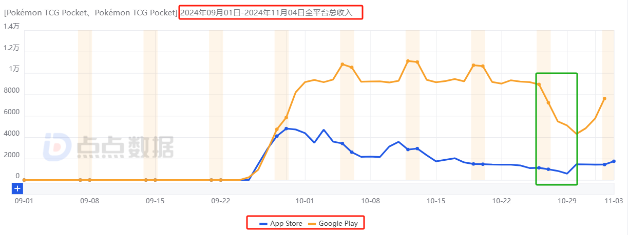Click the 点点数据 watermark logo icon

pos(57,147)
